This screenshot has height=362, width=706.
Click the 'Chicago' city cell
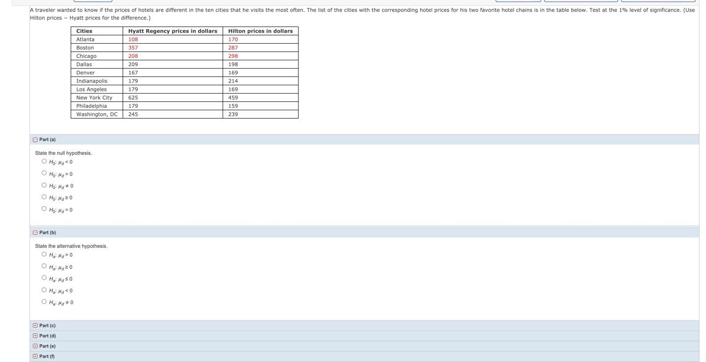[x=97, y=56]
